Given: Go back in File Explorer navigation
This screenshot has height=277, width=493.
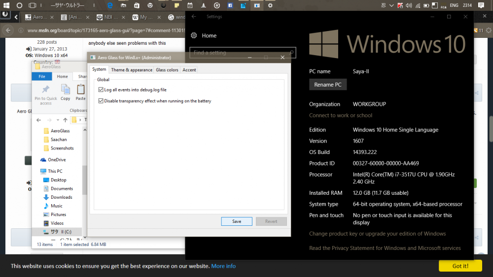Looking at the screenshot, I should pos(38,120).
